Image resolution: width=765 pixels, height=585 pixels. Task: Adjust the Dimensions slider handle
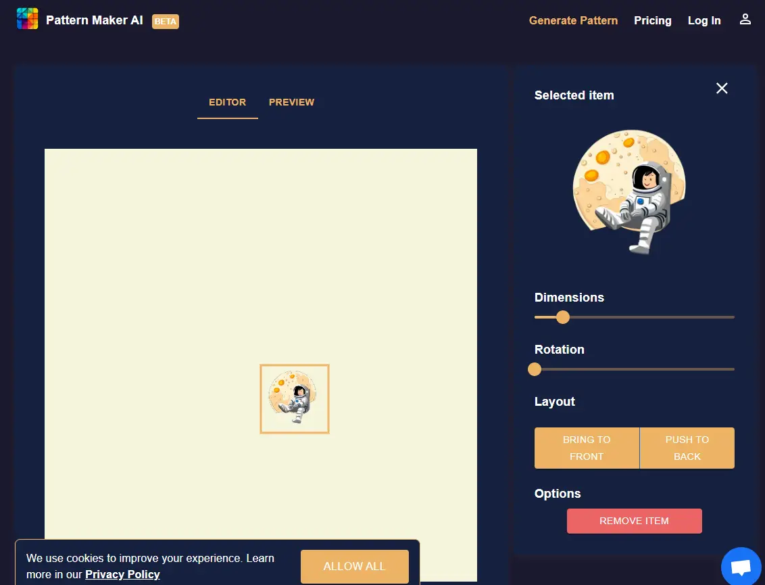(x=562, y=317)
